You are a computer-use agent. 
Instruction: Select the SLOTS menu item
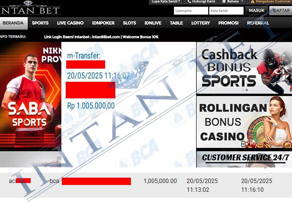129,23
